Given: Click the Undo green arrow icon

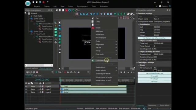Looking at the screenshot, I should [x=73, y=10].
